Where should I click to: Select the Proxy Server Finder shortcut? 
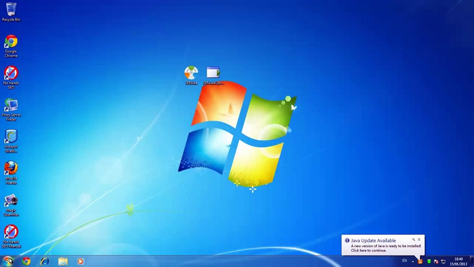[11, 110]
